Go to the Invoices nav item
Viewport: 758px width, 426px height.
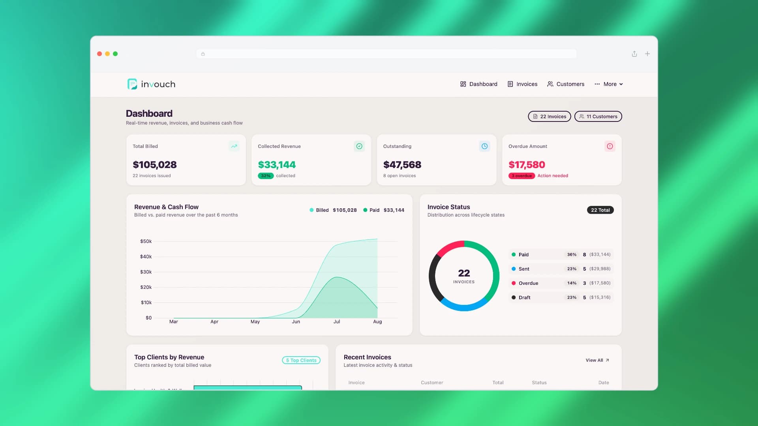[522, 84]
